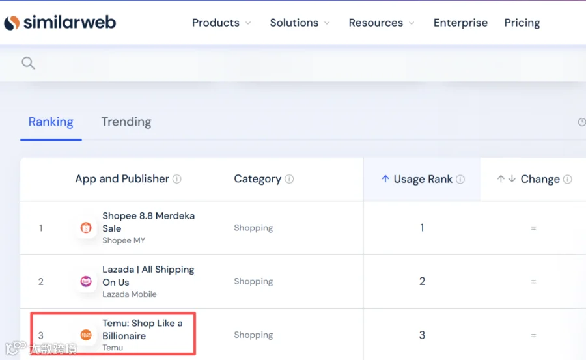The image size is (586, 360).
Task: Click the clock icon beside the tabs
Action: 582,122
